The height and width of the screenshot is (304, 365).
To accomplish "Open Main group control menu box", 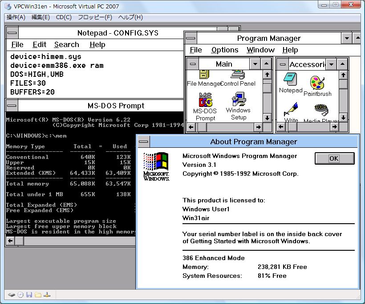I will [x=193, y=64].
